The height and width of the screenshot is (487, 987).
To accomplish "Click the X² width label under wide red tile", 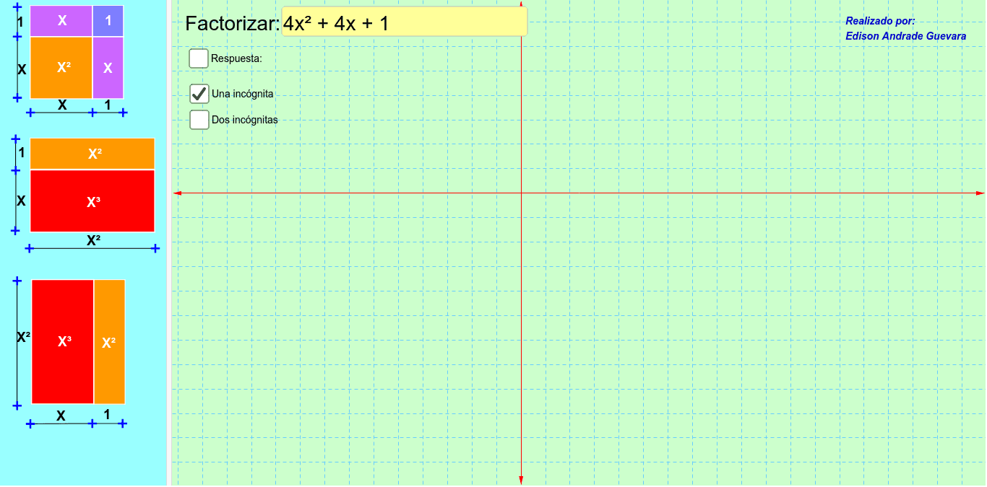I will pyautogui.click(x=93, y=240).
